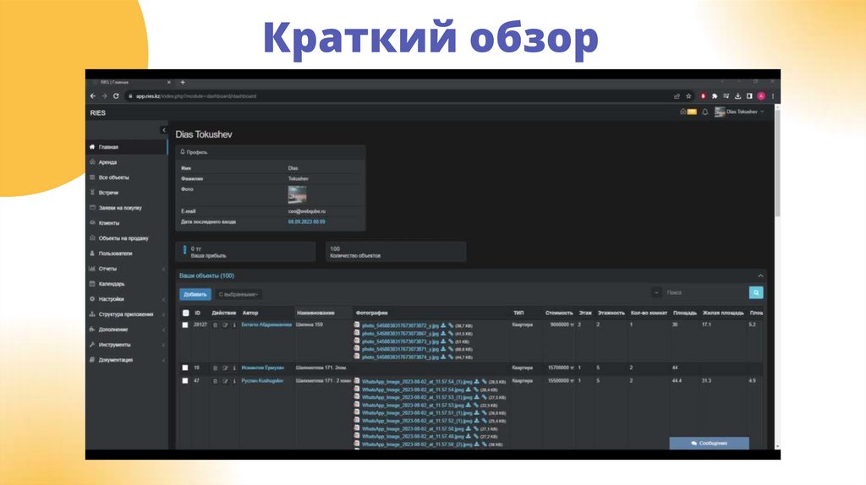
Task: Click the red extension icon in browser toolbar
Action: tap(703, 96)
